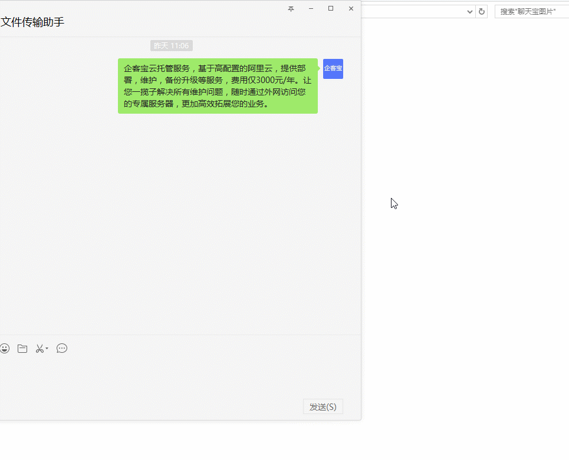Image resolution: width=569 pixels, height=460 pixels.
Task: Click the 文件传输助手 chat title
Action: point(31,22)
